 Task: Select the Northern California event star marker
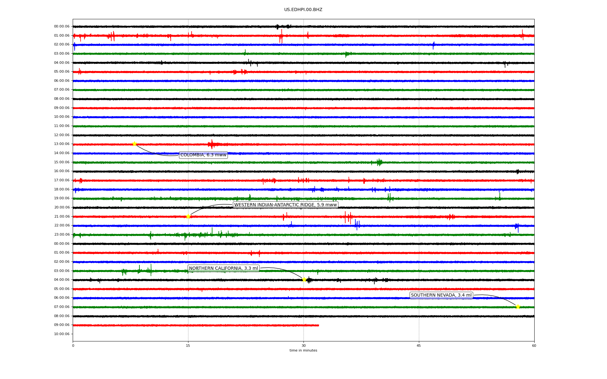pos(304,280)
